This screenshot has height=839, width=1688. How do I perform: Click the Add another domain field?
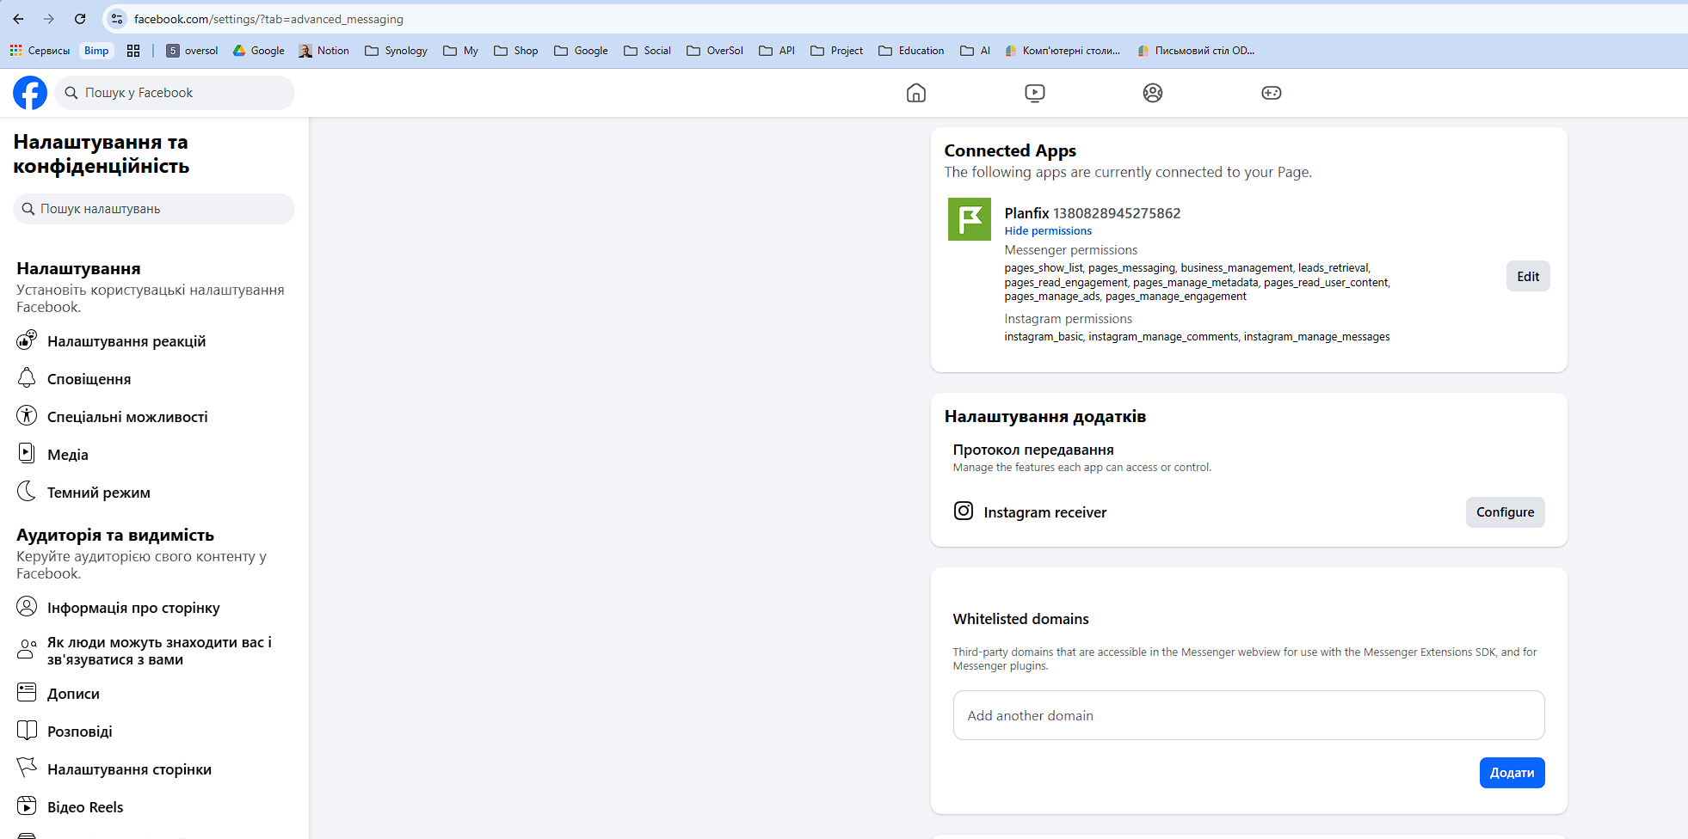pyautogui.click(x=1248, y=715)
